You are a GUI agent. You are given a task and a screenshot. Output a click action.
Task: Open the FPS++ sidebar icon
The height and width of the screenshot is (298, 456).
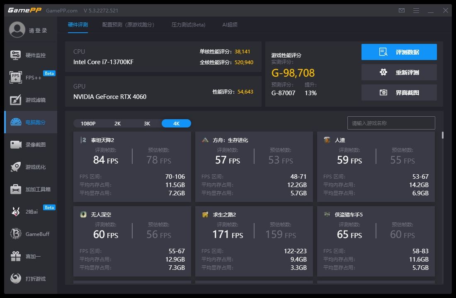click(x=15, y=77)
